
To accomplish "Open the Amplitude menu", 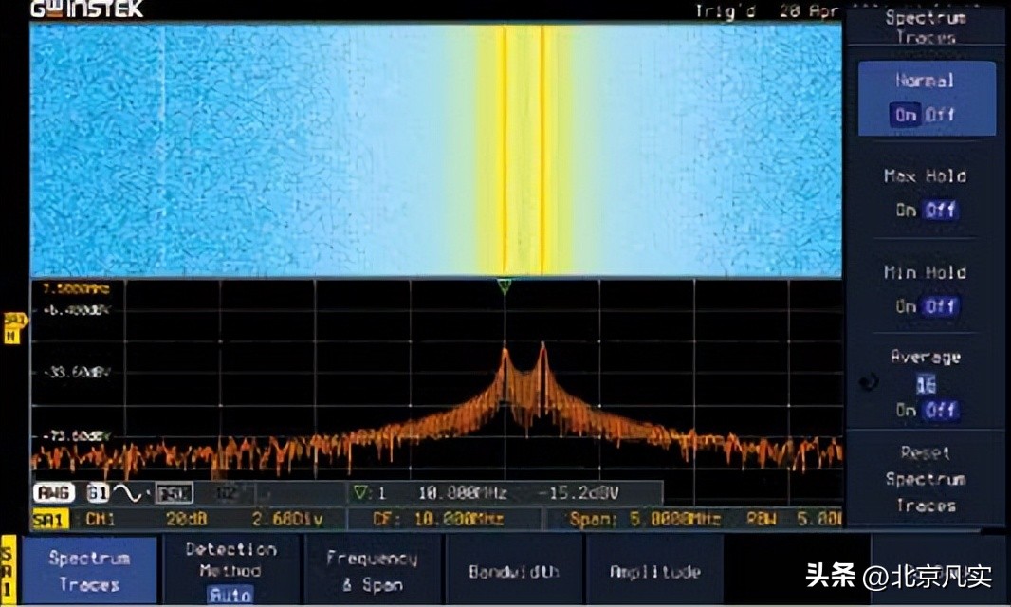I will 654,572.
